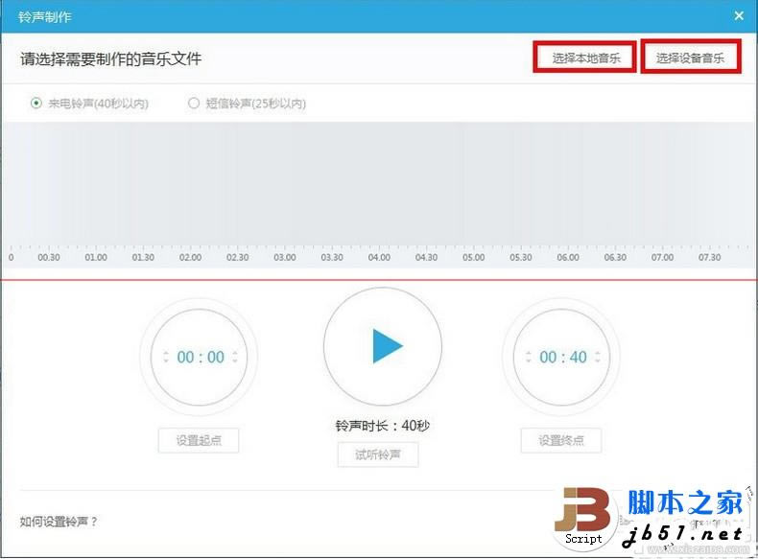Click the 04.00 mark on timeline ruler
The image size is (758, 559).
pyautogui.click(x=379, y=258)
